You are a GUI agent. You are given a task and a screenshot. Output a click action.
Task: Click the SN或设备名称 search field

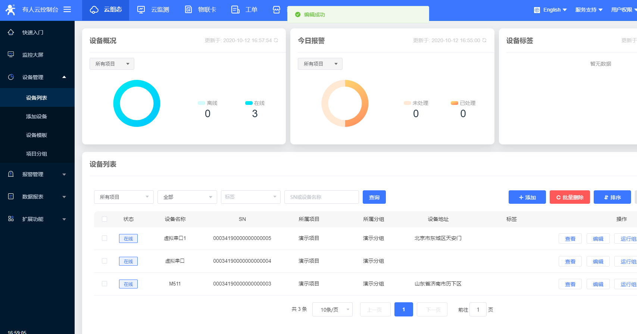tap(321, 197)
